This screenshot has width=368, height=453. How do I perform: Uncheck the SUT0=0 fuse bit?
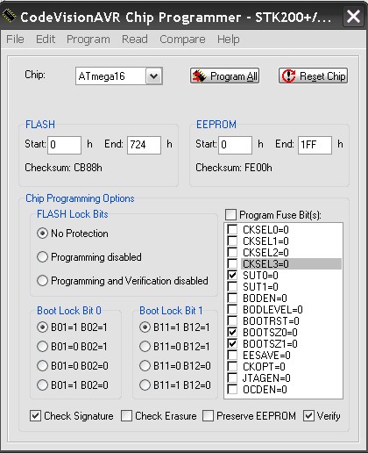pyautogui.click(x=232, y=275)
